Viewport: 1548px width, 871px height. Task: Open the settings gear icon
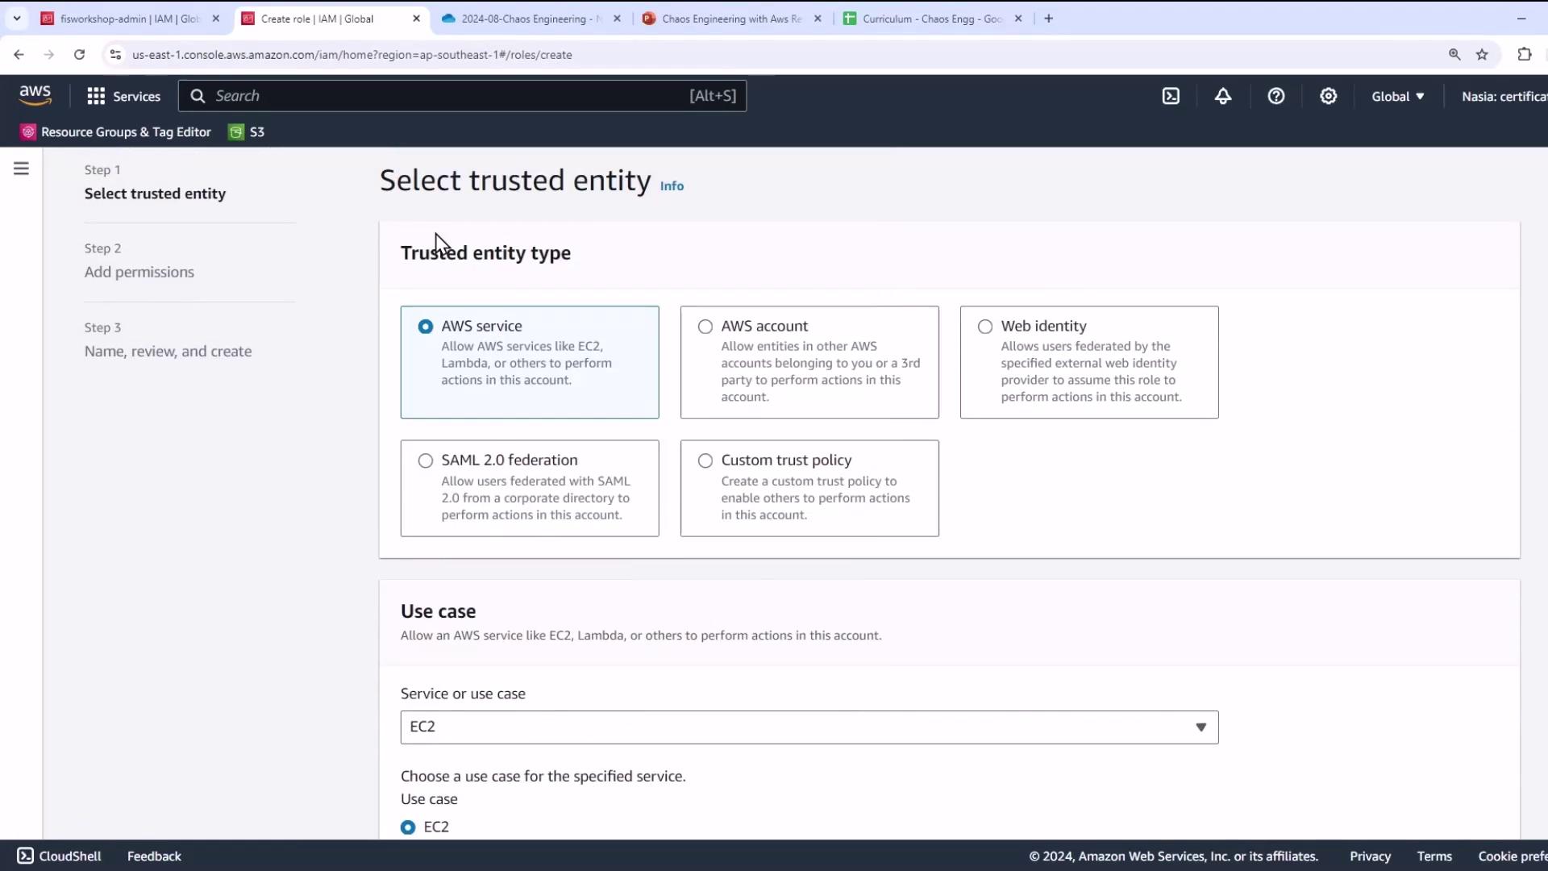point(1328,96)
